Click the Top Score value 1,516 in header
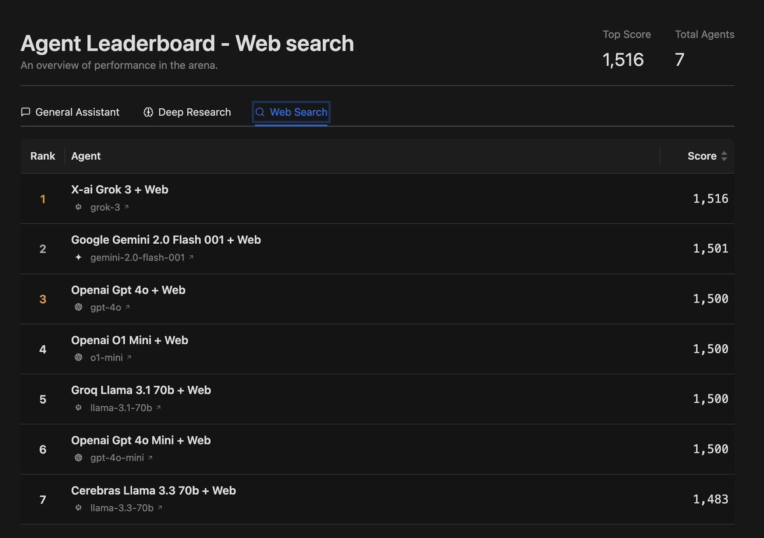The height and width of the screenshot is (538, 764). click(x=623, y=60)
